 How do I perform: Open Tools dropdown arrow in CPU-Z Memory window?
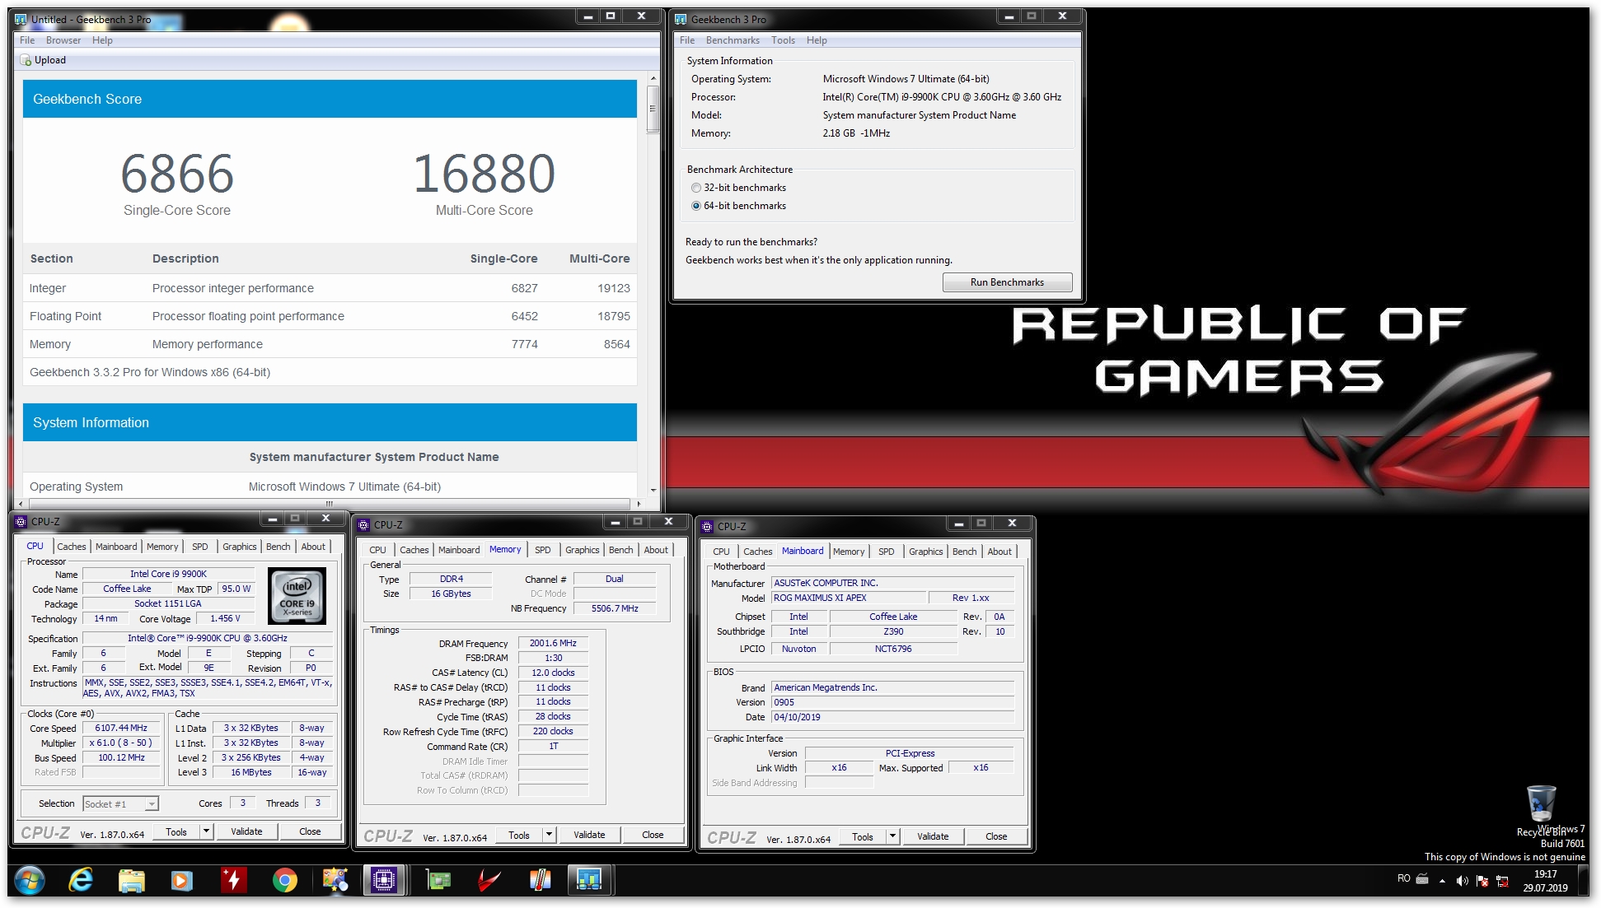pos(550,835)
